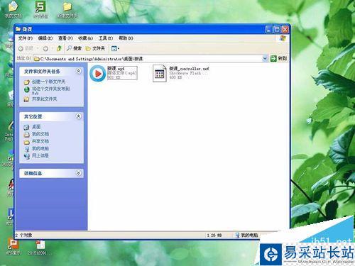The height and width of the screenshot is (266, 355).
Task: Click the Forward arrow toolbar icon
Action: pos(45,48)
